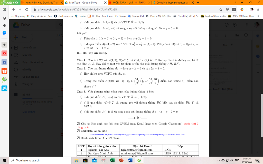This screenshot has height=164, width=263.
Task: Open Được chia sẻ với tôi
Action: point(33,62)
